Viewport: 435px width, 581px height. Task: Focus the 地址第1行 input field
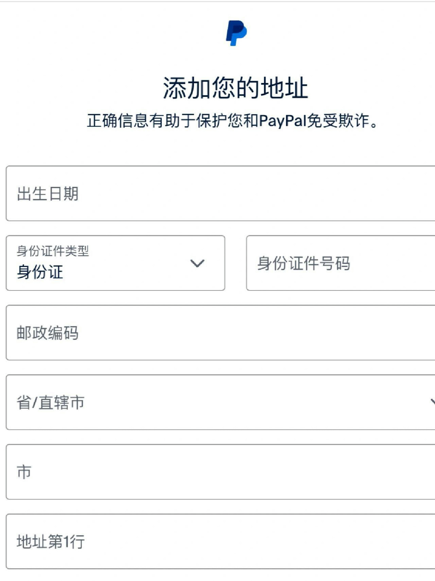[221, 541]
